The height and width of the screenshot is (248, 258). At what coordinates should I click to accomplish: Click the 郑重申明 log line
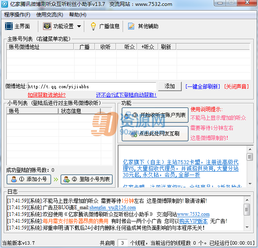click(x=106, y=228)
